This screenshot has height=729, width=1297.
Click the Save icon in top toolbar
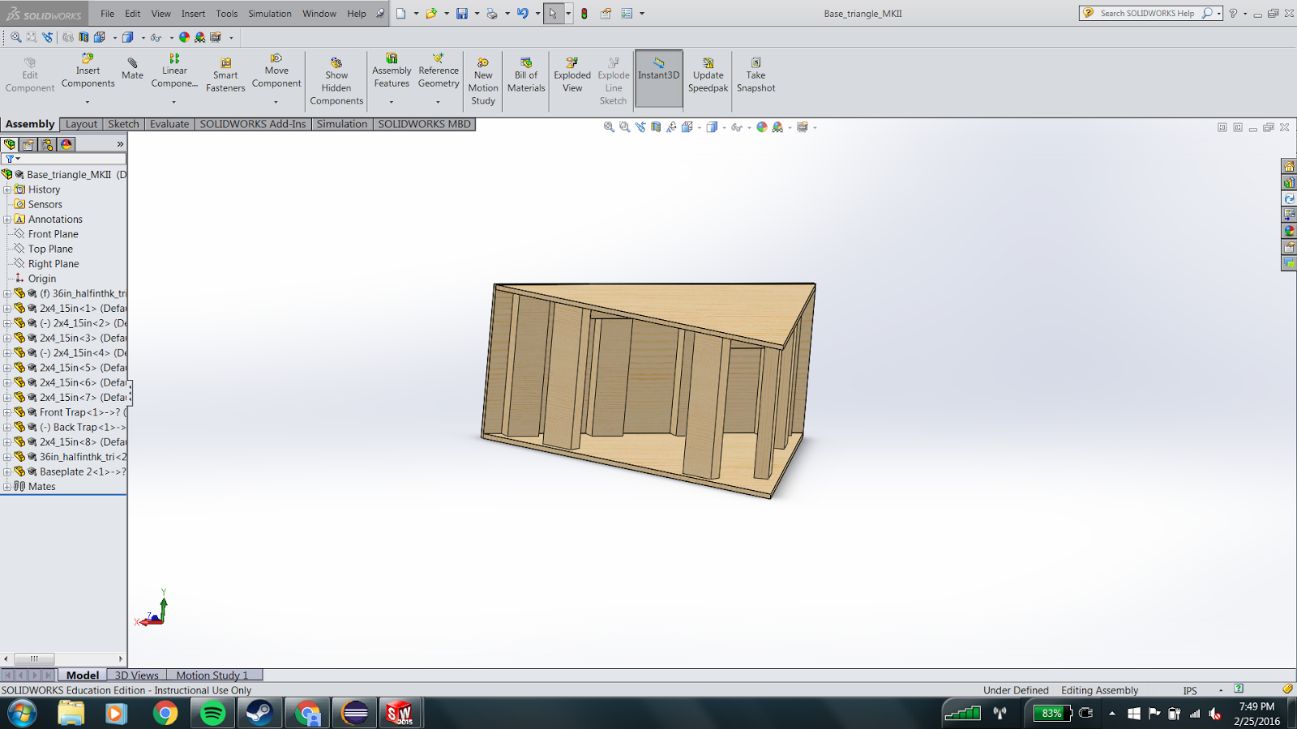pyautogui.click(x=462, y=13)
